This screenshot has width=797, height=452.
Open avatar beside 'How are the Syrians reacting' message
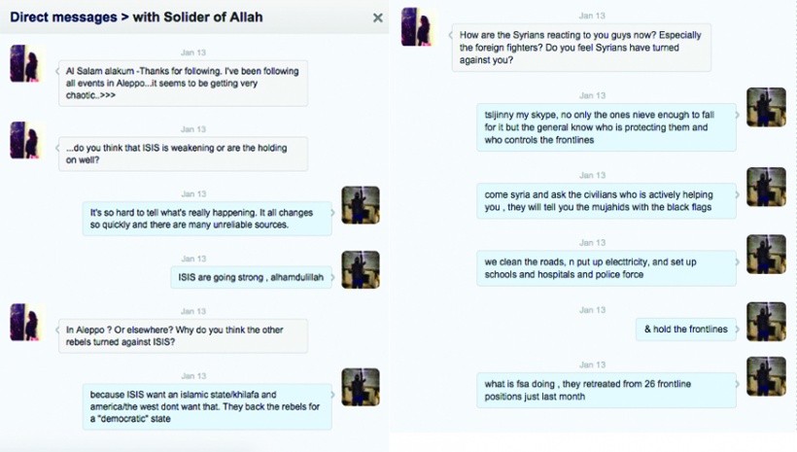pos(418,26)
